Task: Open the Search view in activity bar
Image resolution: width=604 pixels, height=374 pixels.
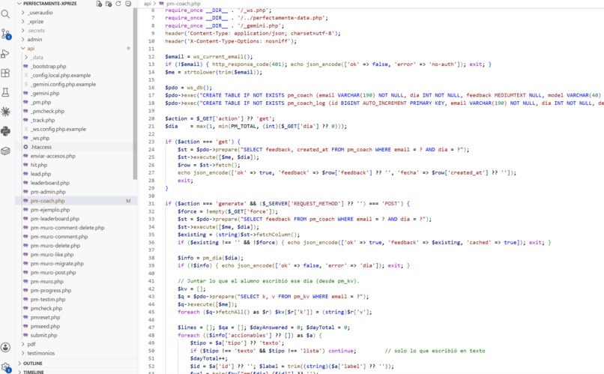Action: (5, 15)
